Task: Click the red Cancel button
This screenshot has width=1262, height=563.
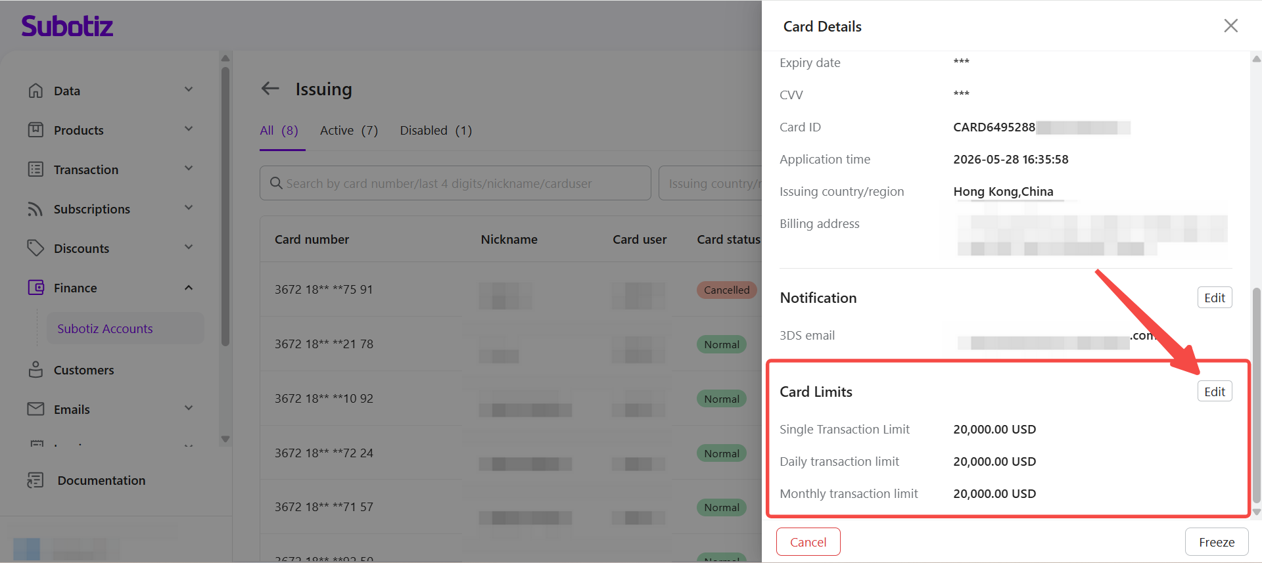Action: pyautogui.click(x=808, y=542)
